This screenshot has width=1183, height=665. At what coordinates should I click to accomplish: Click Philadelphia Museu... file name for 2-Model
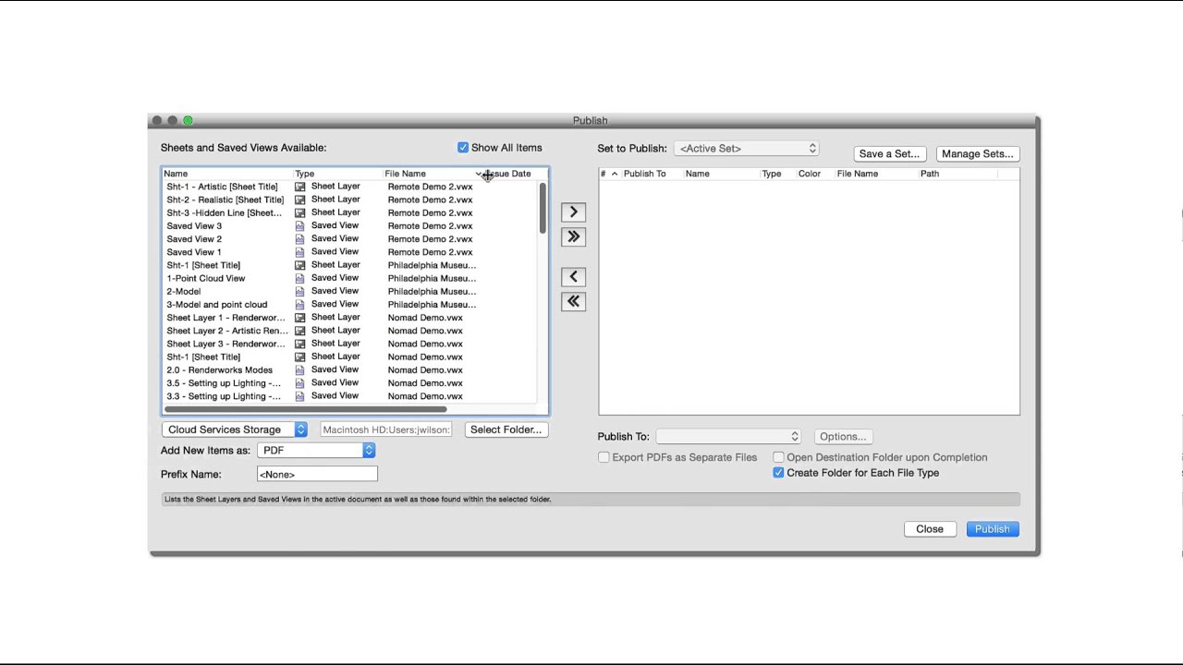pyautogui.click(x=432, y=291)
